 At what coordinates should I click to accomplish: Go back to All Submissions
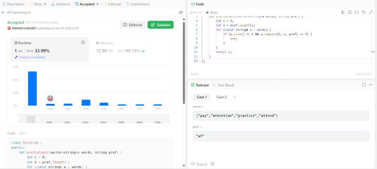[x=16, y=13]
